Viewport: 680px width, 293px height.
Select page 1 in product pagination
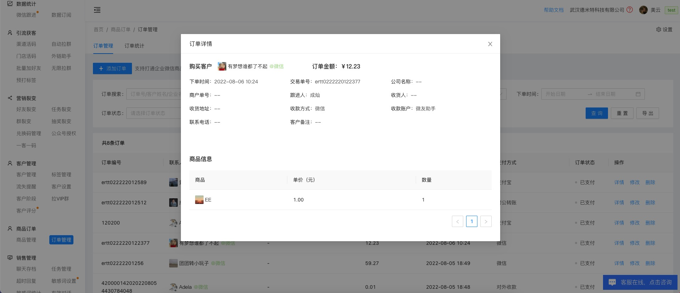coord(472,221)
